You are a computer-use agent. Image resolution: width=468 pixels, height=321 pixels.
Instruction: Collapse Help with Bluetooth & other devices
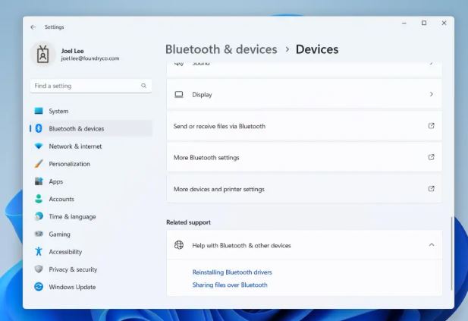431,245
